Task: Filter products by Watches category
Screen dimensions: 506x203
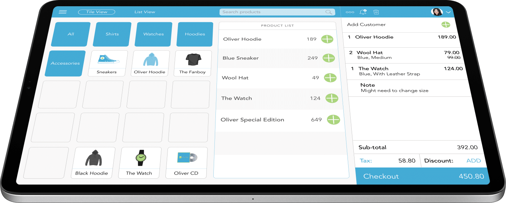Action: (153, 34)
